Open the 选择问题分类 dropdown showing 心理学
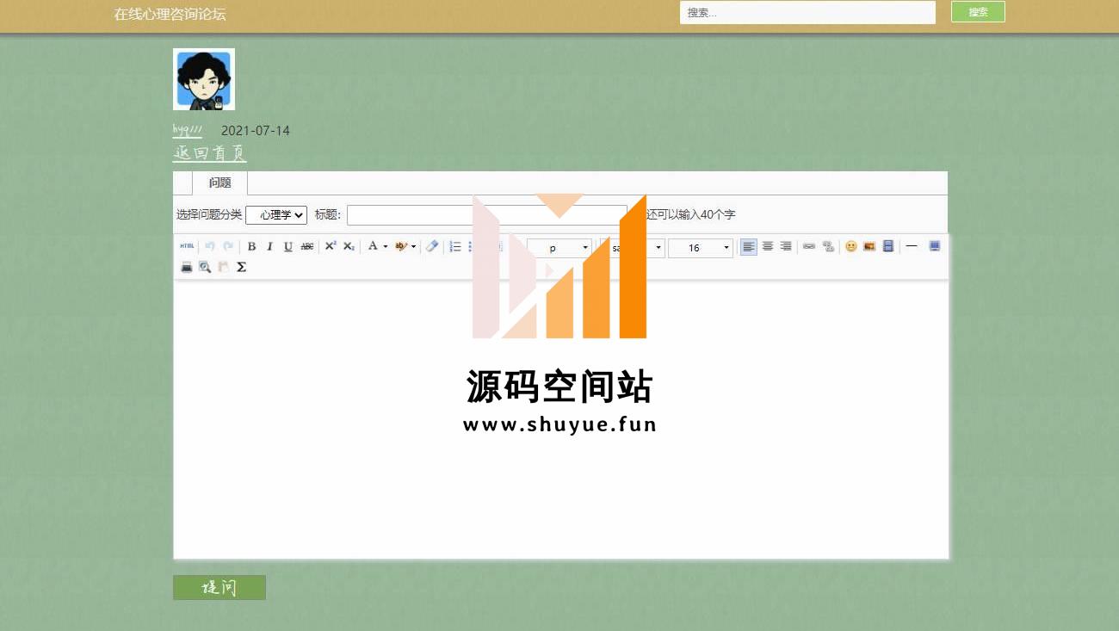 (276, 215)
